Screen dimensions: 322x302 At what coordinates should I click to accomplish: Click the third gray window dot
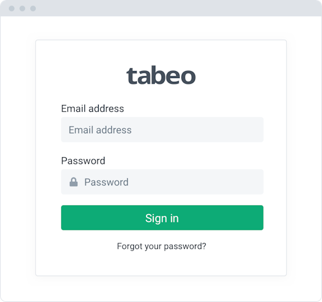point(33,8)
